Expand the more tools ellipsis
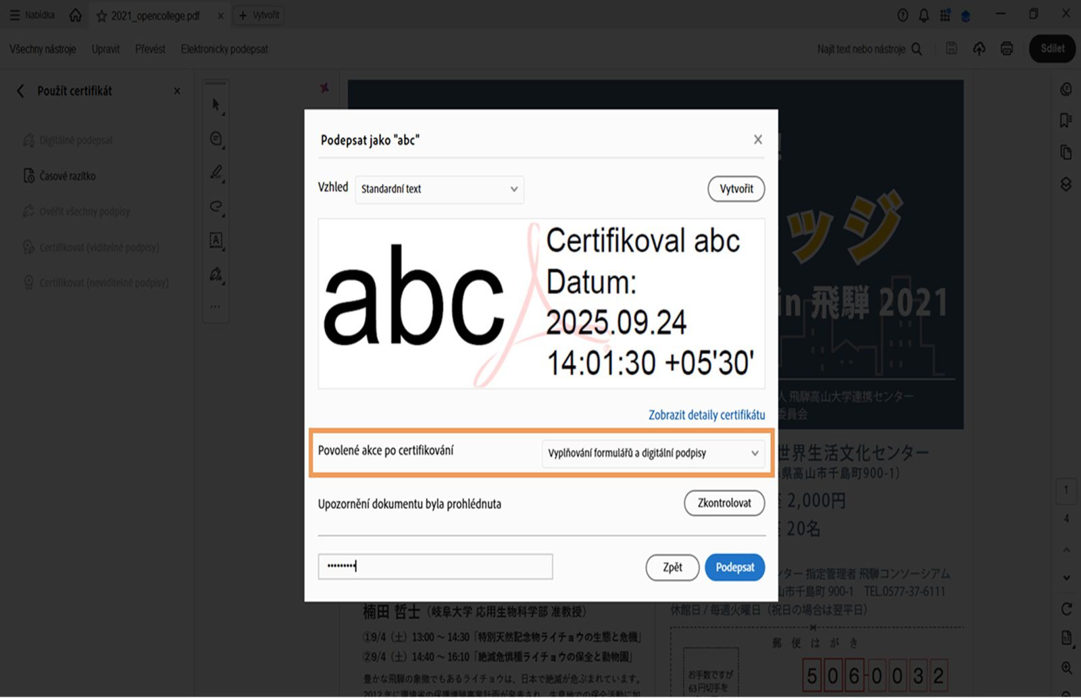Screen dimensions: 1081x698 point(215,305)
